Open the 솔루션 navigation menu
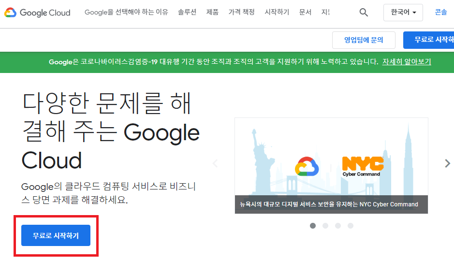This screenshot has height=261, width=454. tap(187, 13)
